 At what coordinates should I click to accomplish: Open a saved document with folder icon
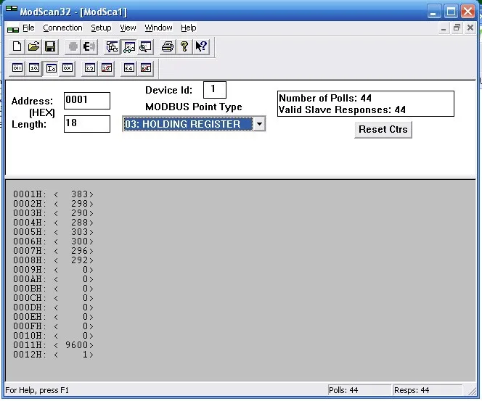pyautogui.click(x=33, y=46)
